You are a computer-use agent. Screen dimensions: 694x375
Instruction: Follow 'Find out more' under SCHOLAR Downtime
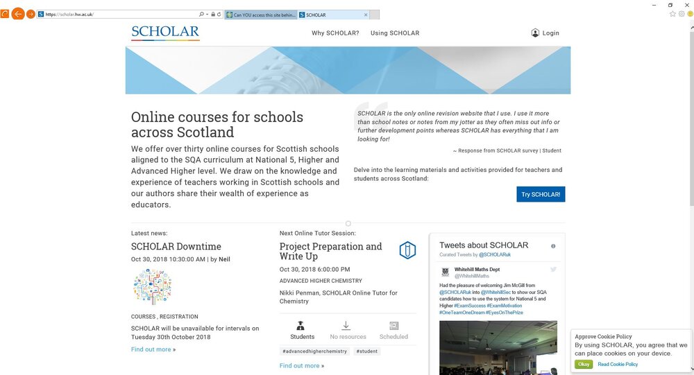[153, 349]
